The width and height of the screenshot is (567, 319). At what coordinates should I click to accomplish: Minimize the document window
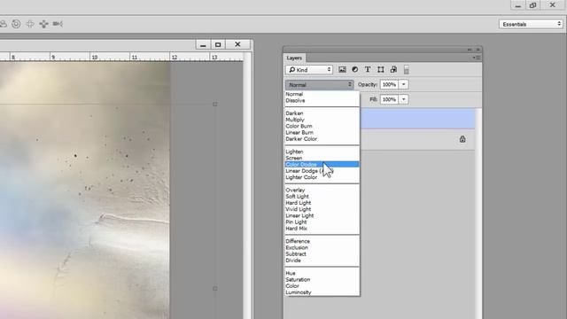tap(203, 44)
